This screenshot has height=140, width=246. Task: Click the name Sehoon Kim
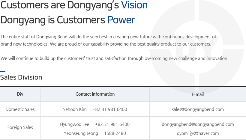[75, 109]
